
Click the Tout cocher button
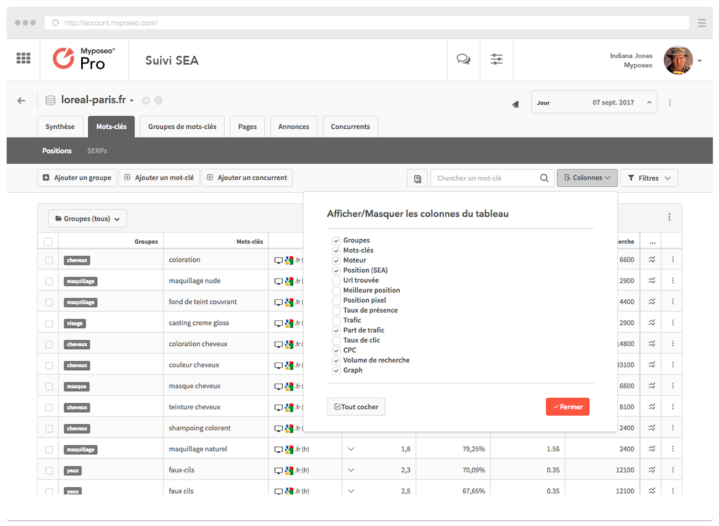[356, 407]
